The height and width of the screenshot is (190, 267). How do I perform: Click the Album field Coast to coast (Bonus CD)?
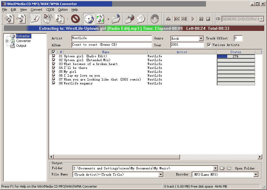coord(112,45)
